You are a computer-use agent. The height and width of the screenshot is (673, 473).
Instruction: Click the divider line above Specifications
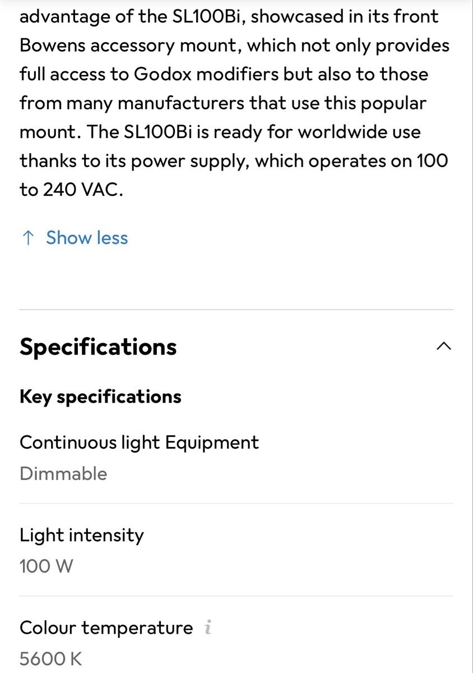[237, 310]
